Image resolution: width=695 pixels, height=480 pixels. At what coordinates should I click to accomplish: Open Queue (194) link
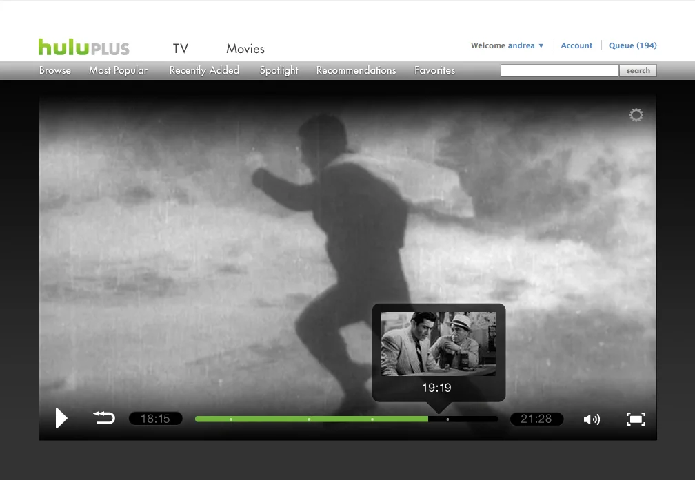coord(632,45)
